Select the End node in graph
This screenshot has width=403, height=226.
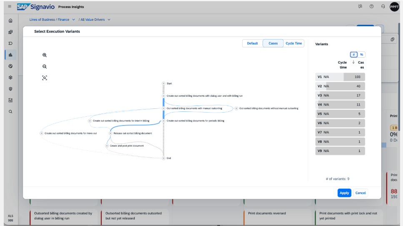click(x=163, y=158)
